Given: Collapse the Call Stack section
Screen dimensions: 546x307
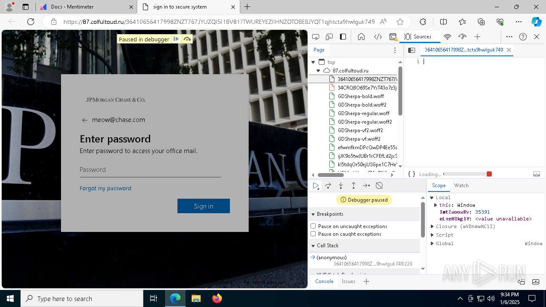Looking at the screenshot, I should coord(313,246).
